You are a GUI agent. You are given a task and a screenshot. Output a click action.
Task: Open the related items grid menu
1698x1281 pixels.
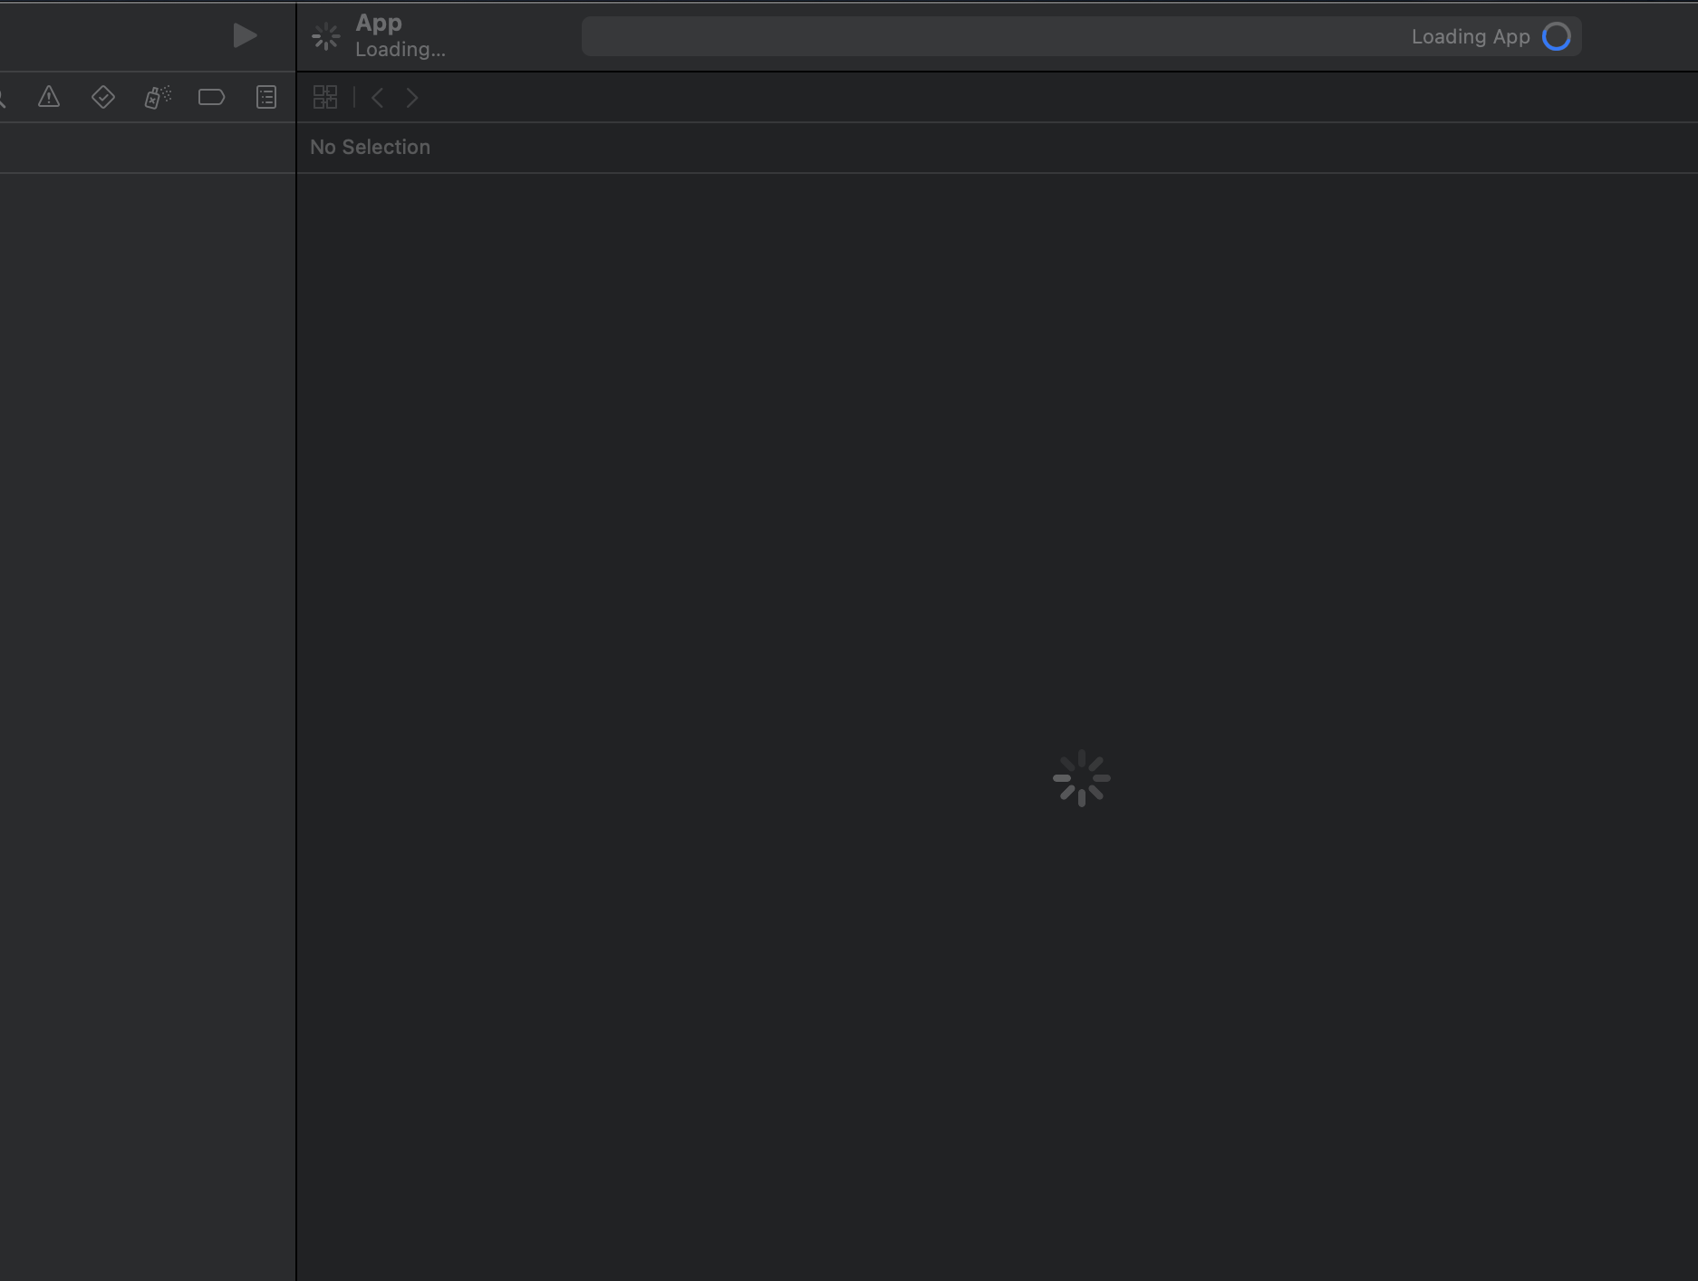(x=325, y=97)
